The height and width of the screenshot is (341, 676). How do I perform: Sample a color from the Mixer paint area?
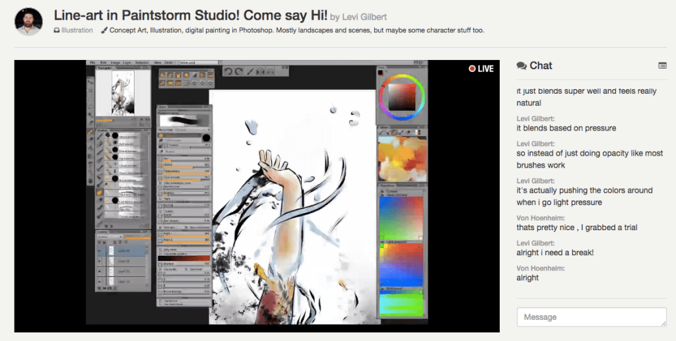(x=402, y=160)
